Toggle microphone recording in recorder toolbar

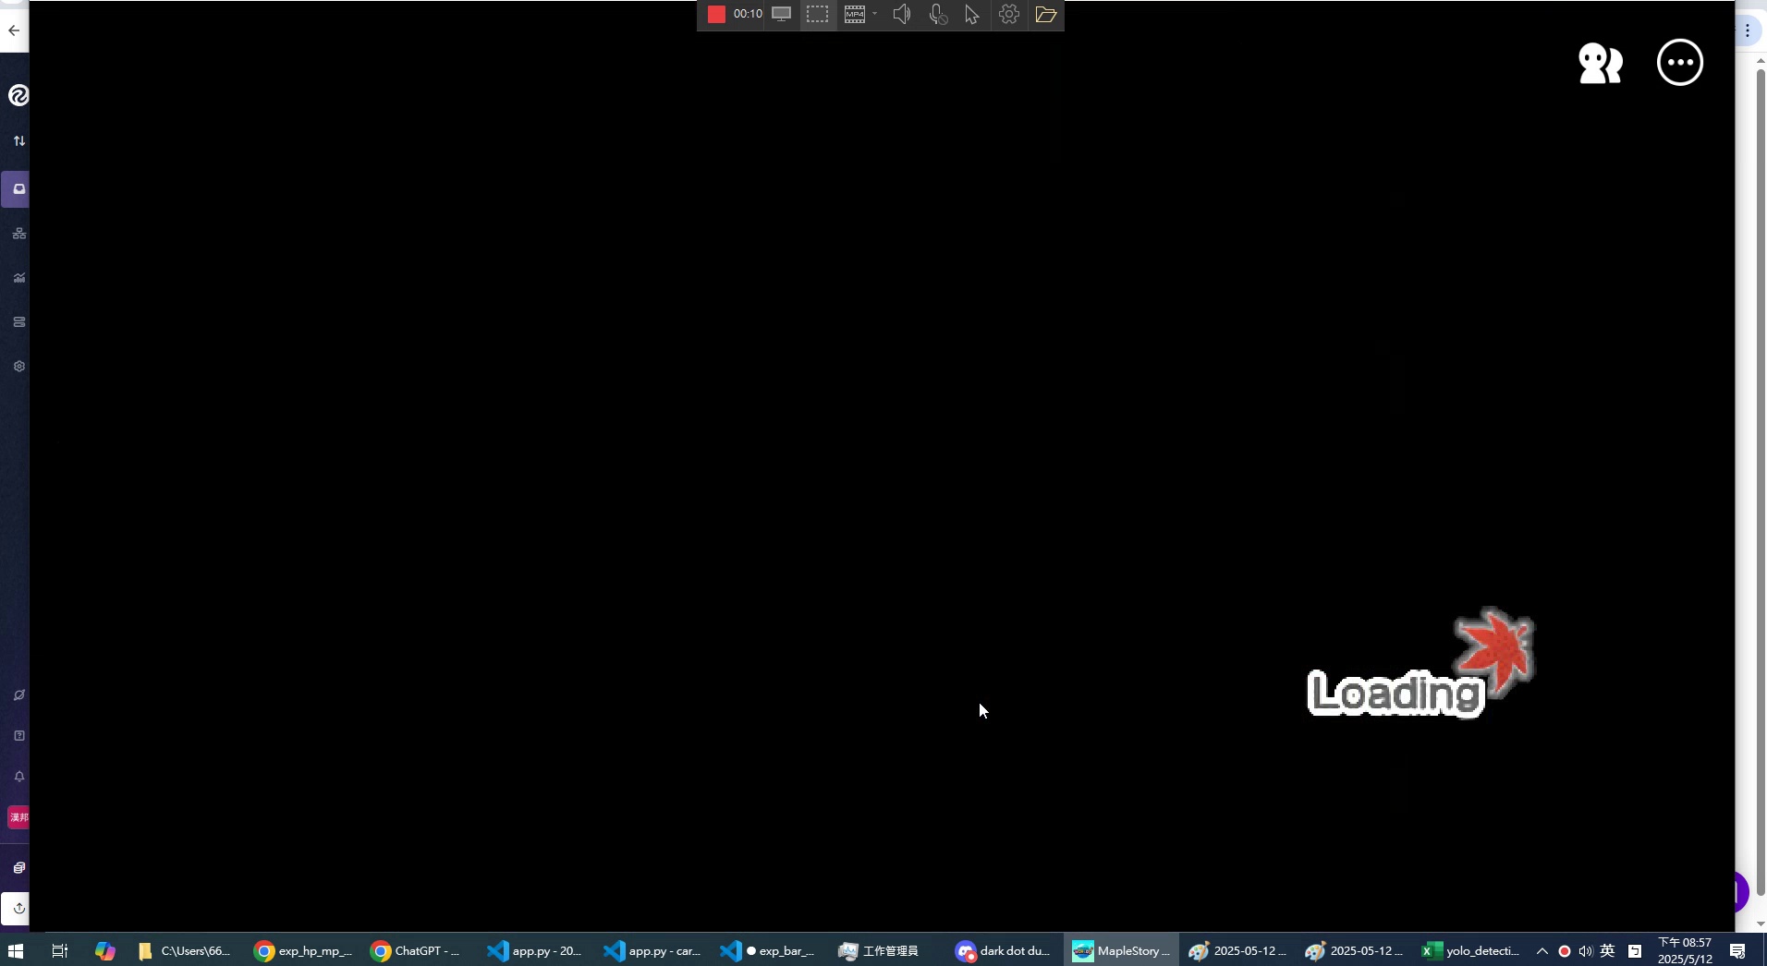point(938,14)
